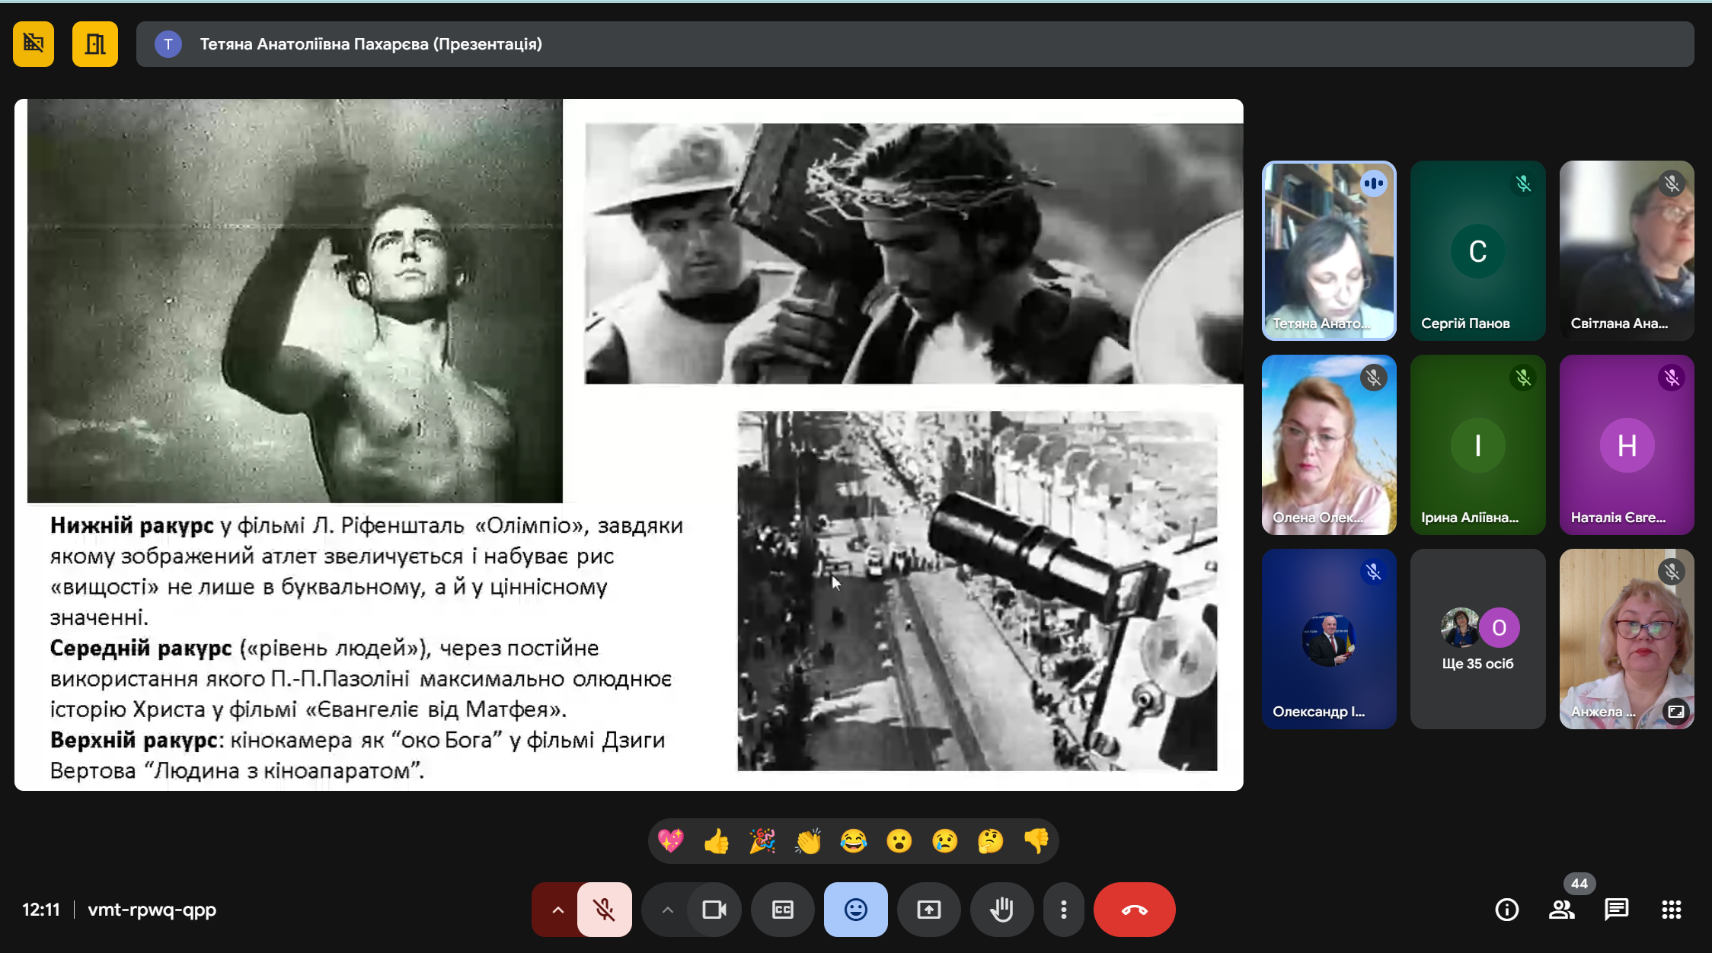Click the yellow camera-off extension icon
The width and height of the screenshot is (1712, 953).
(34, 44)
